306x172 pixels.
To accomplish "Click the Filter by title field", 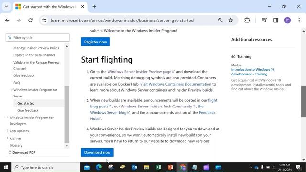I will click(37, 38).
